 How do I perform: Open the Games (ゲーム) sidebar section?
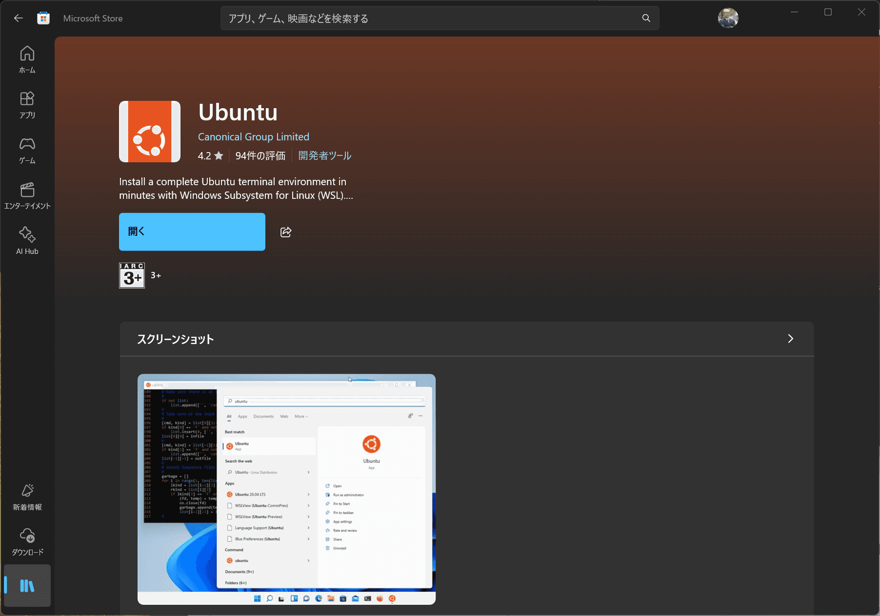click(27, 150)
